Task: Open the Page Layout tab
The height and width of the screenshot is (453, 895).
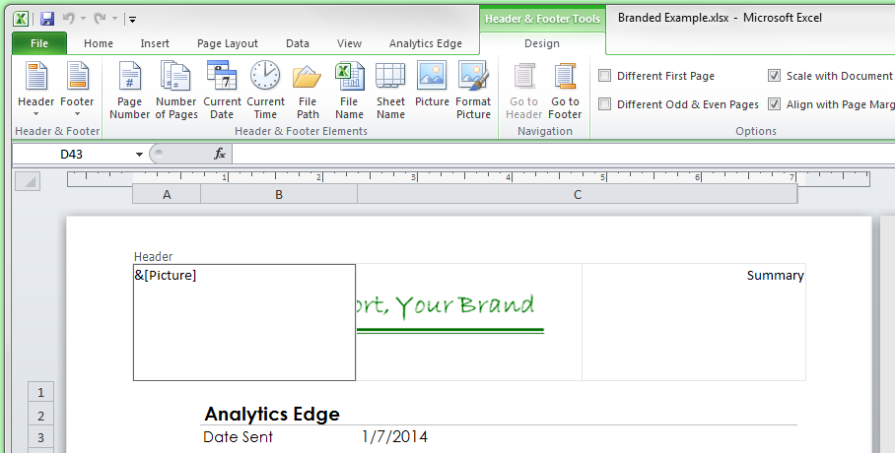Action: tap(228, 43)
